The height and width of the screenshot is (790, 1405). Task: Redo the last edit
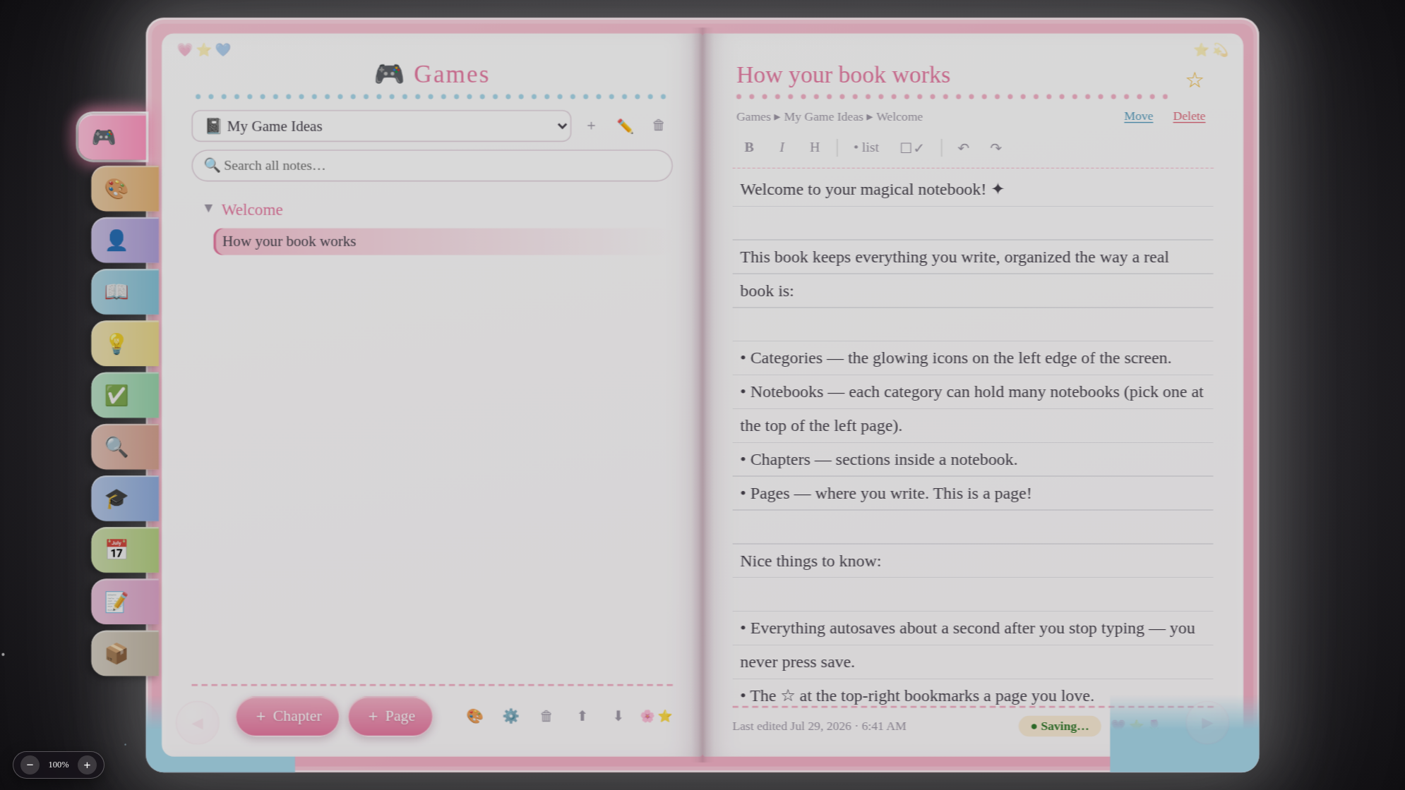pyautogui.click(x=996, y=147)
